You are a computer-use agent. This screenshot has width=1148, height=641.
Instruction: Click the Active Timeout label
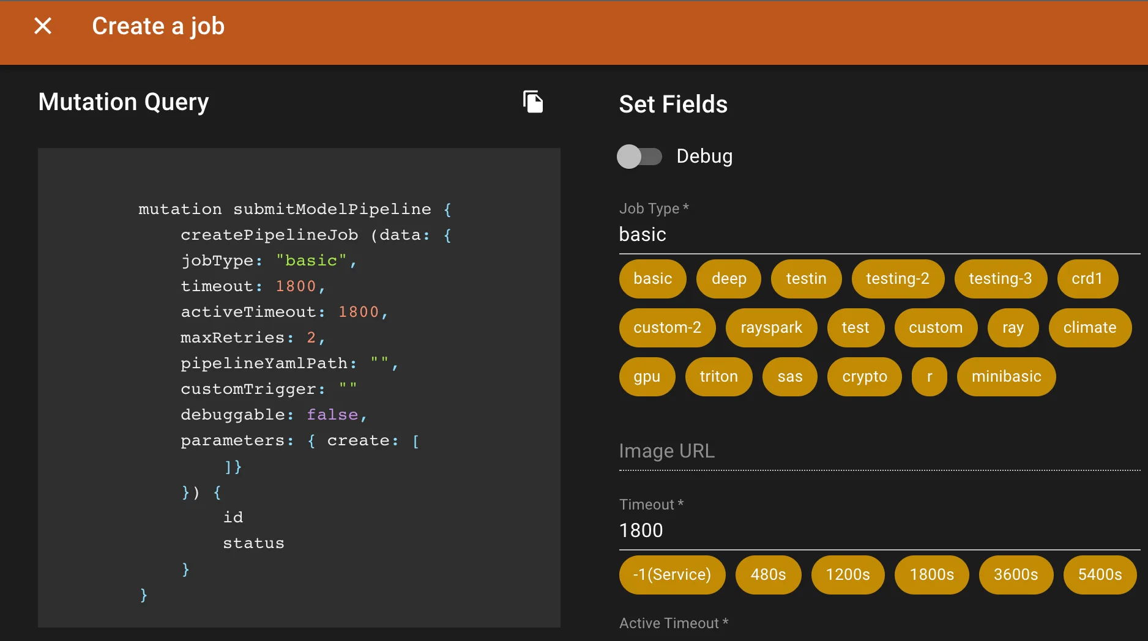674,623
